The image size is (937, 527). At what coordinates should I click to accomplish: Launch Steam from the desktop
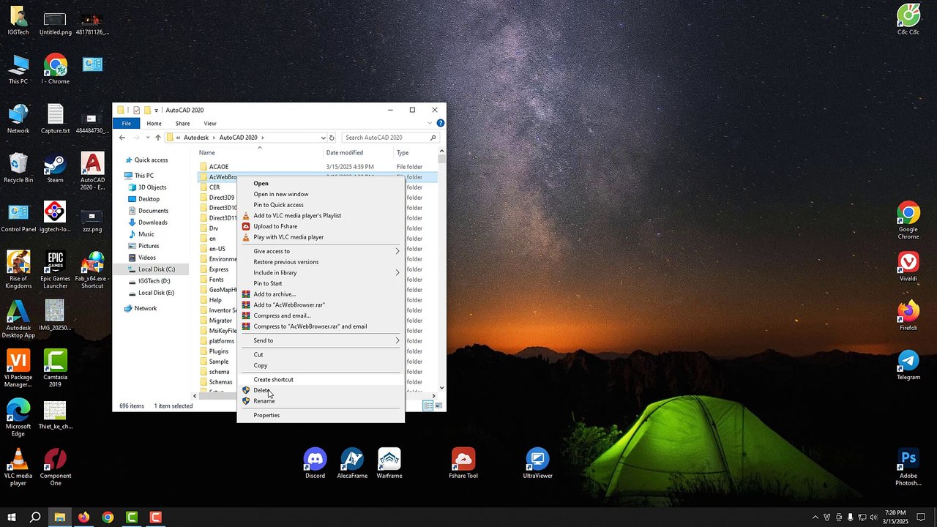click(55, 168)
